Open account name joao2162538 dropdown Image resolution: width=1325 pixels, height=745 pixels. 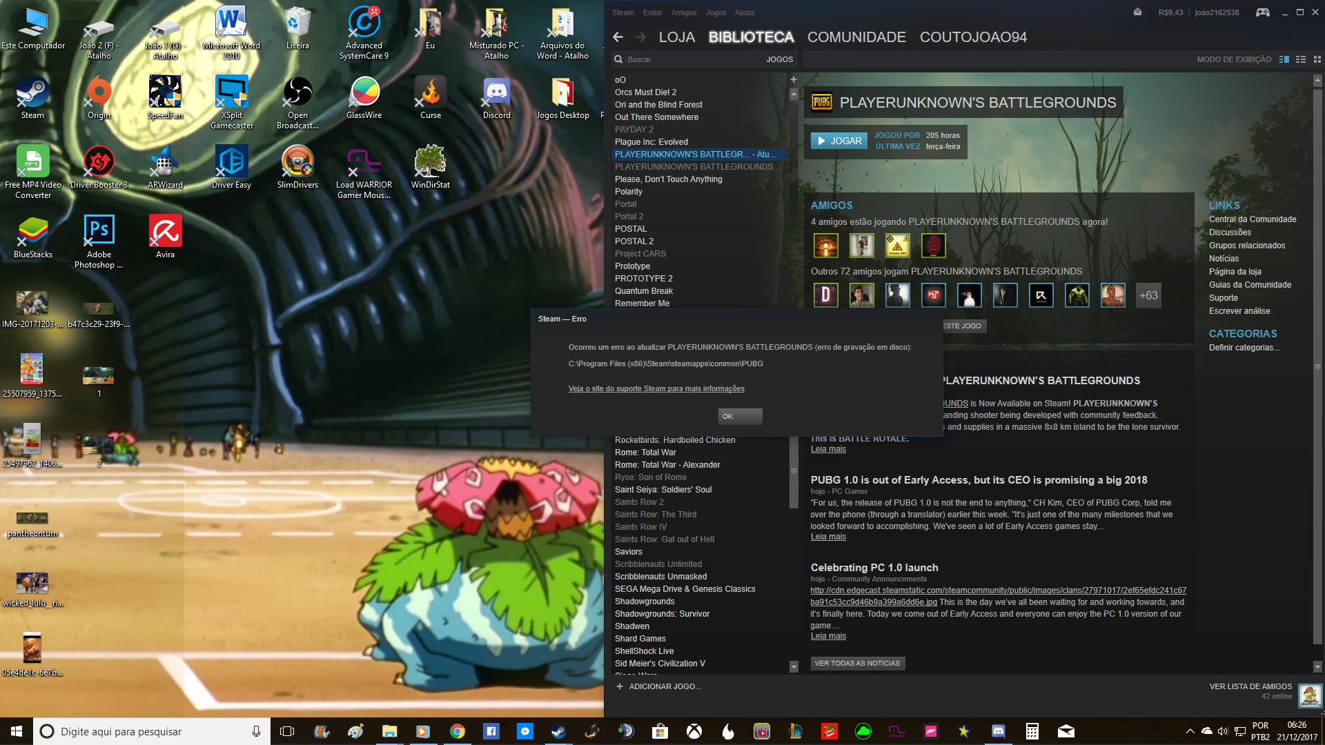(x=1217, y=12)
